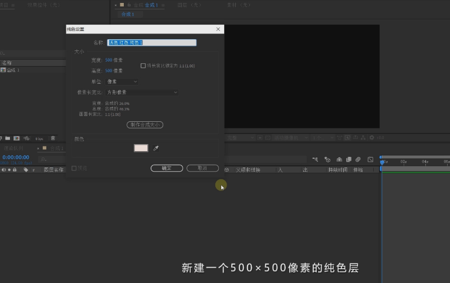The height and width of the screenshot is (283, 450).
Task: Open graph editor icon in timeline
Action: pos(371,159)
